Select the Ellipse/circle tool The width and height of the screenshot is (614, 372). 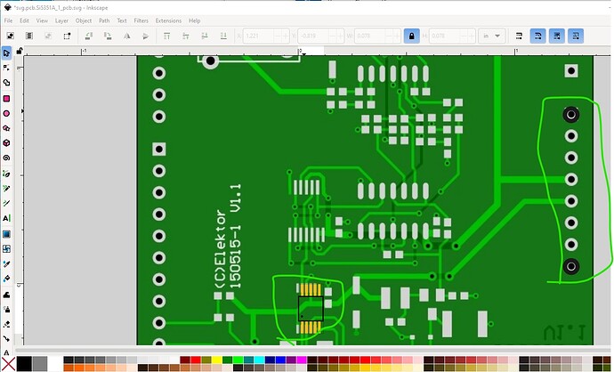click(x=6, y=113)
